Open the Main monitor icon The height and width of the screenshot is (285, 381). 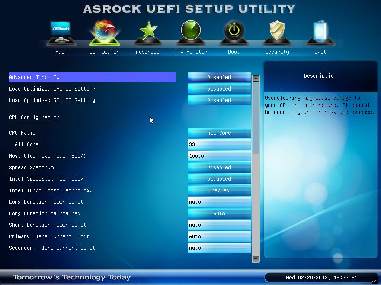[x=61, y=33]
